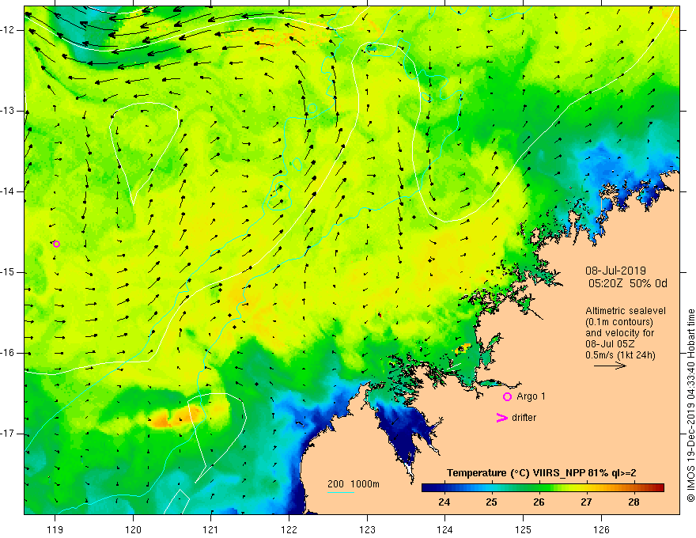Viewport: 696px width, 538px height.
Task: Click the colorbar label '24'
Action: tap(444, 502)
